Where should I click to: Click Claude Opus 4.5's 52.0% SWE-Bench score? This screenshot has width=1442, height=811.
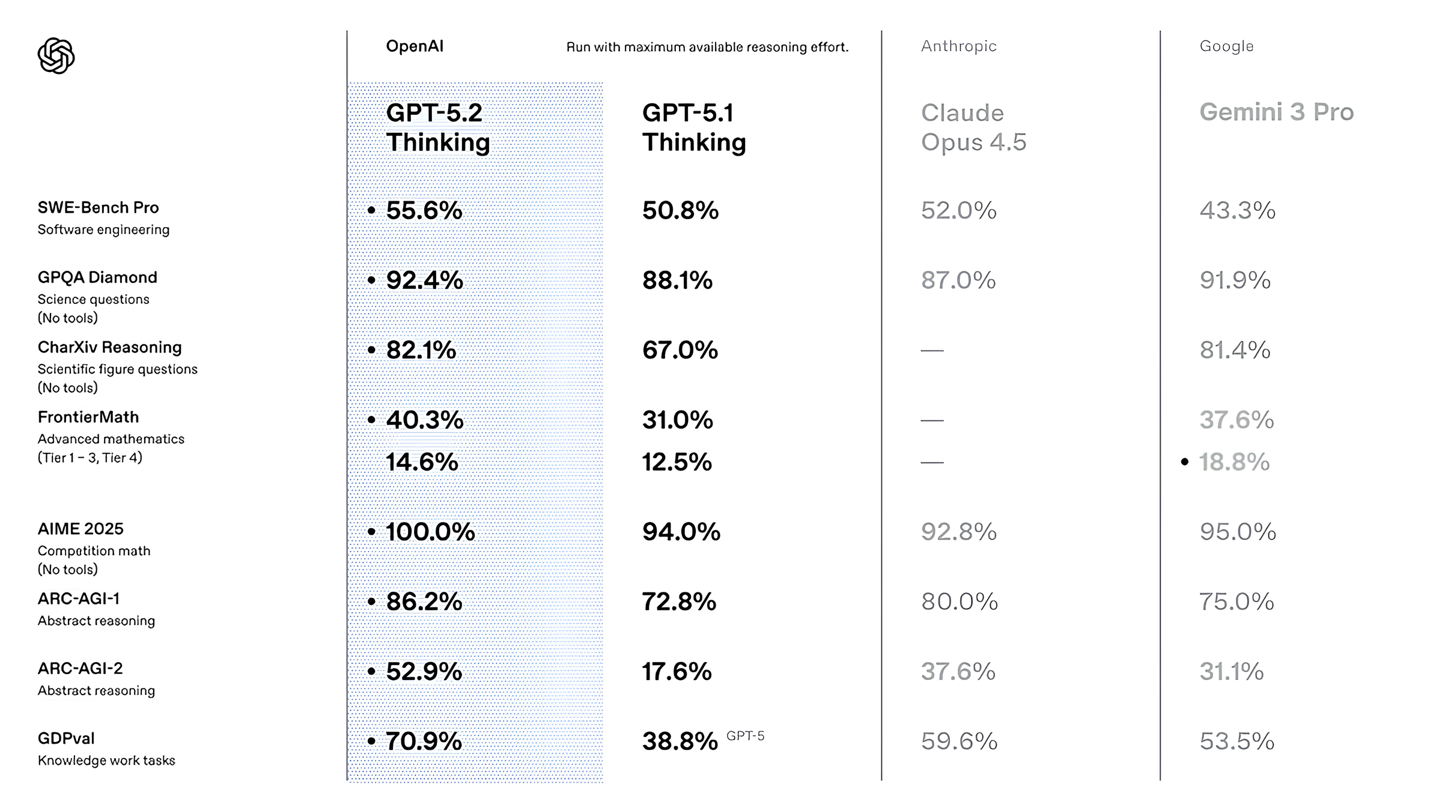(x=958, y=210)
